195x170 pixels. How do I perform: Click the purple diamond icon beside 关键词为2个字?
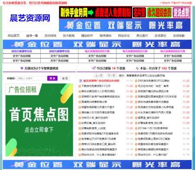coord(22,68)
